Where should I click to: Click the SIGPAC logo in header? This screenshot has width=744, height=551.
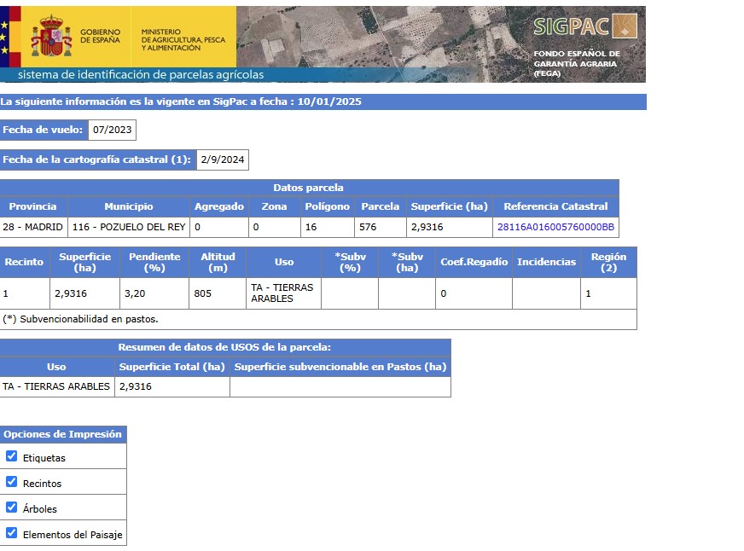(584, 26)
